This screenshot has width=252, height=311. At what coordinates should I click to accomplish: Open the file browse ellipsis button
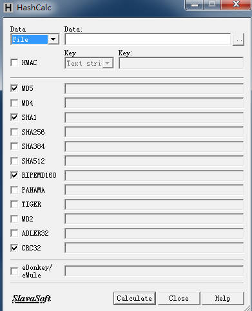(x=238, y=39)
